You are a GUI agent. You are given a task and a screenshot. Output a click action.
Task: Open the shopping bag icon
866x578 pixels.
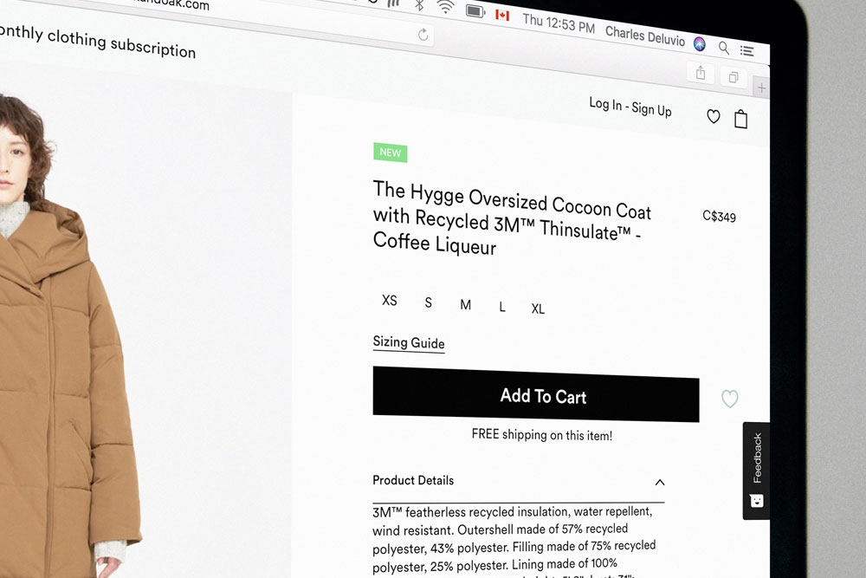pos(740,119)
